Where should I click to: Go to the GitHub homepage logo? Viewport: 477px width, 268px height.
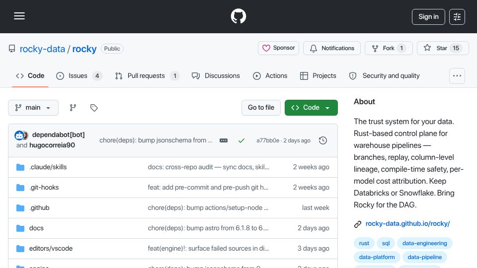(x=238, y=16)
